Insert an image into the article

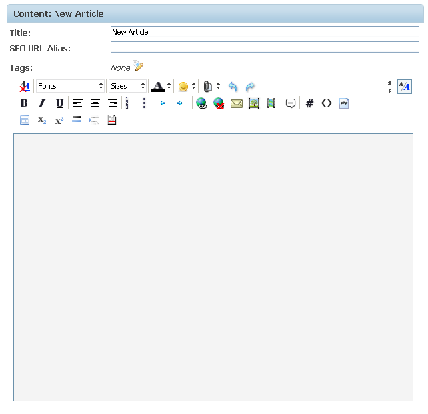click(253, 103)
